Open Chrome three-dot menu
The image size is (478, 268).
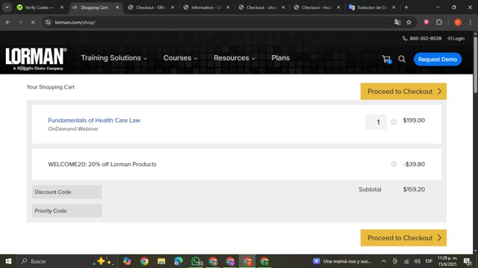pyautogui.click(x=470, y=22)
